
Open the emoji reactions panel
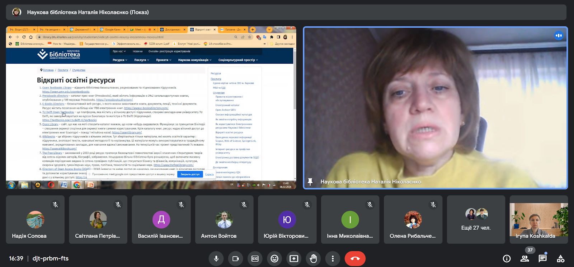[274, 258]
